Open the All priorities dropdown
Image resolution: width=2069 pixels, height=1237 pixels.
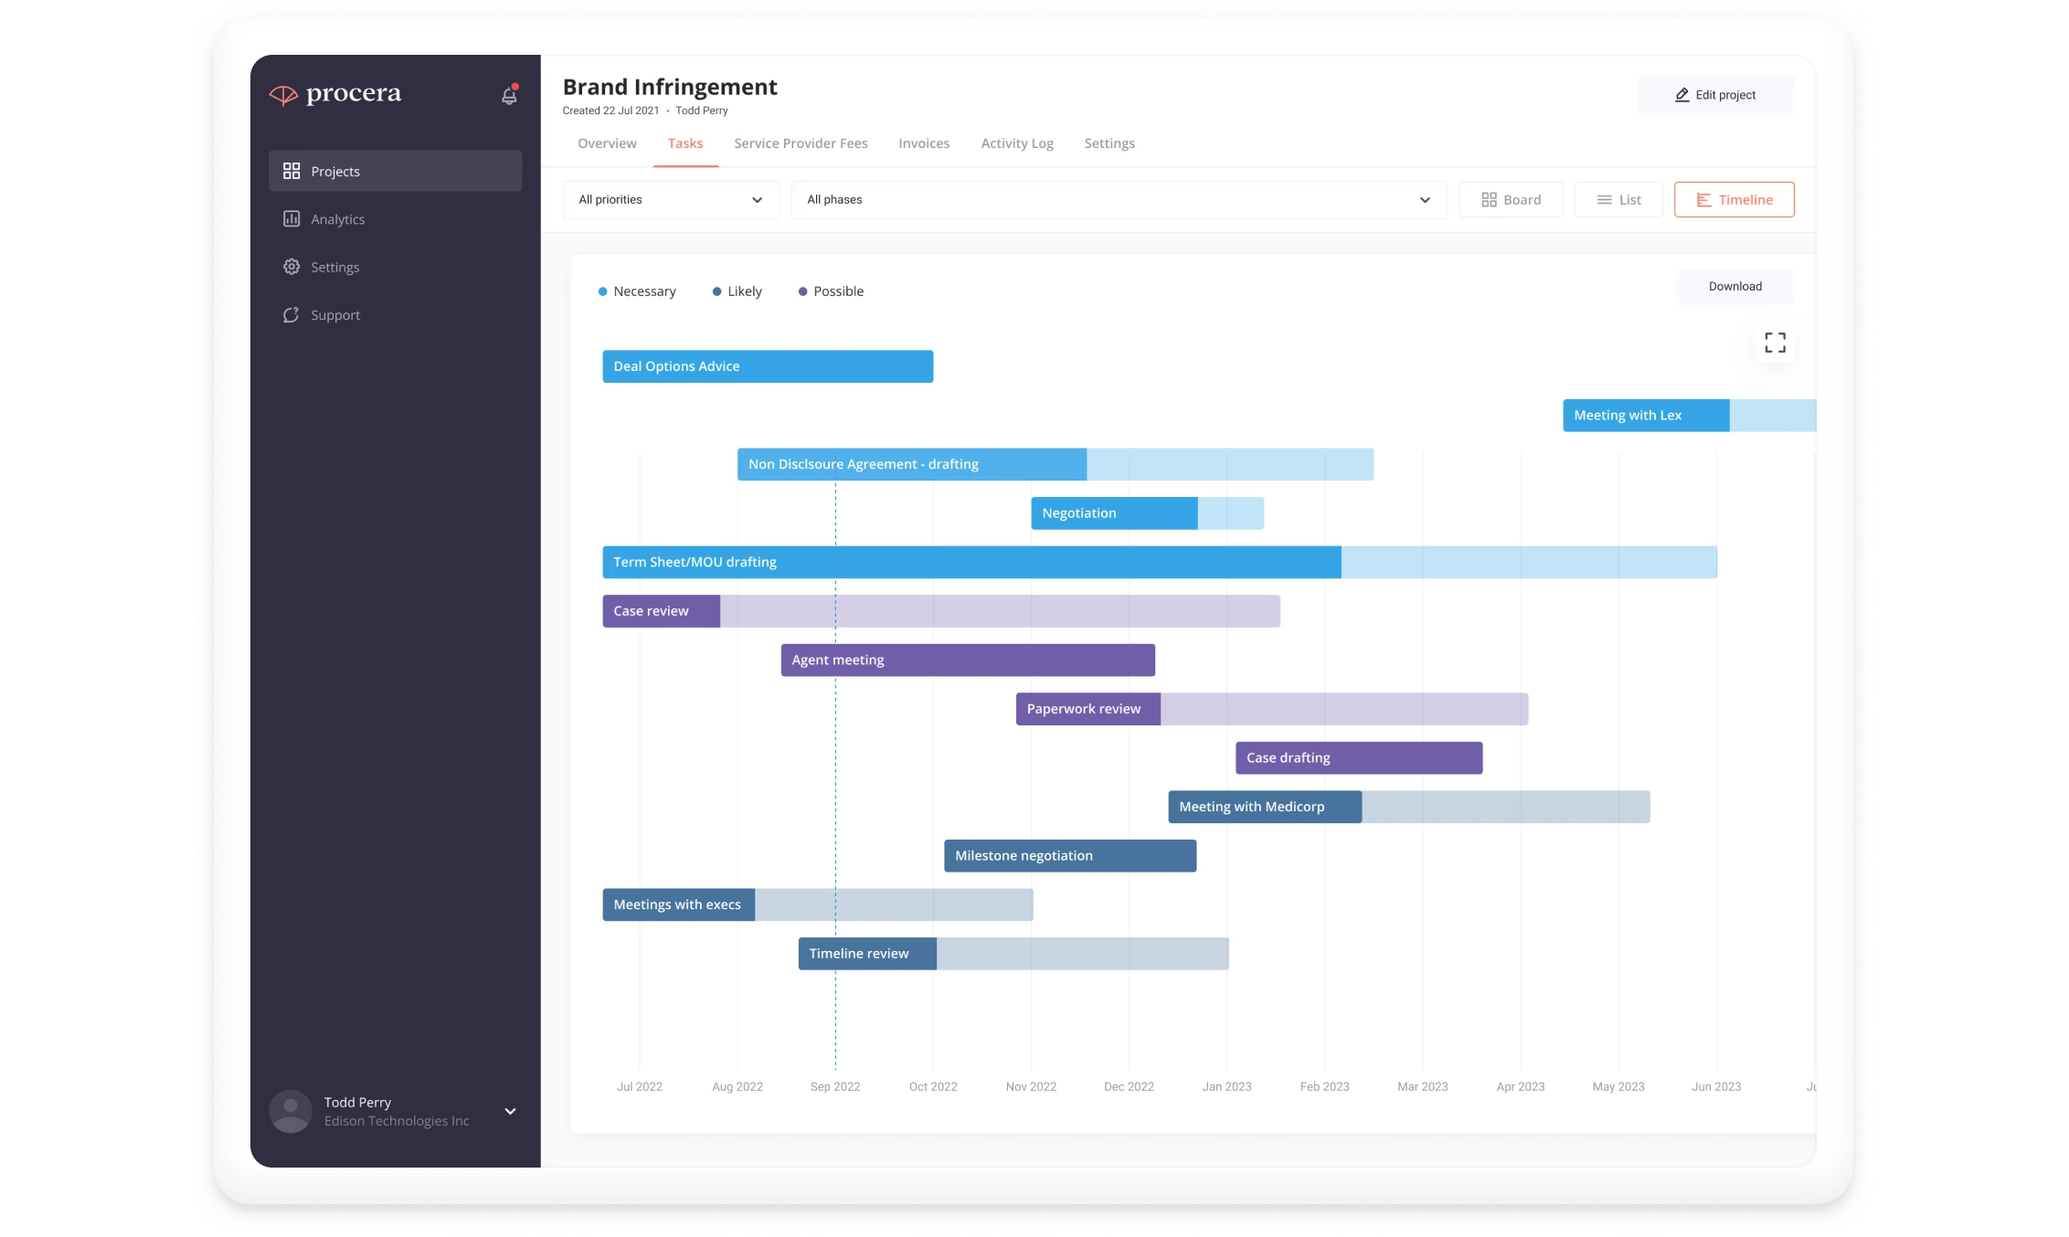click(671, 199)
